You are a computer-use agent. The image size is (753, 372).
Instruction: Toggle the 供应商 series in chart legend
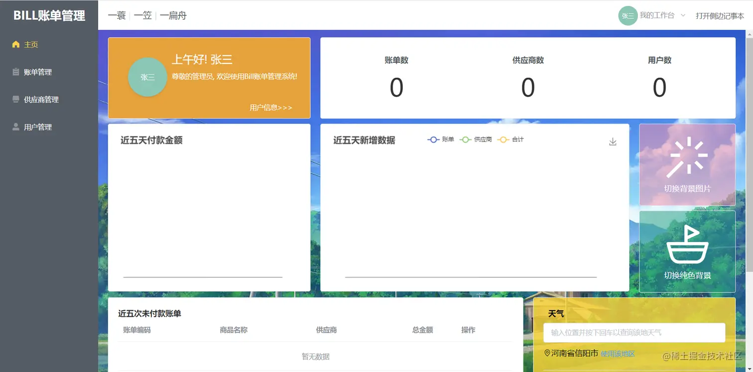476,139
